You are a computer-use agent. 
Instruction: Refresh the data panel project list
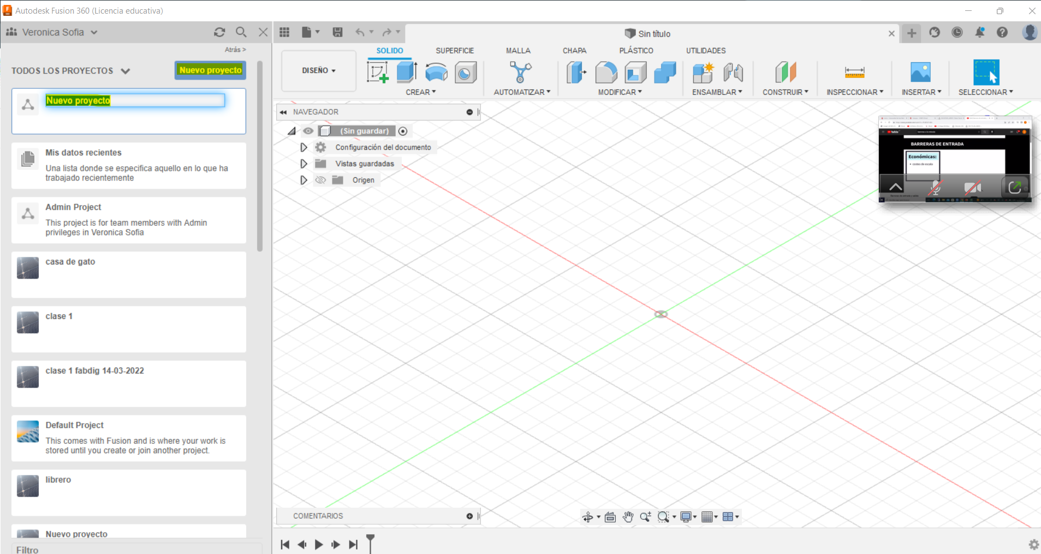click(x=219, y=32)
